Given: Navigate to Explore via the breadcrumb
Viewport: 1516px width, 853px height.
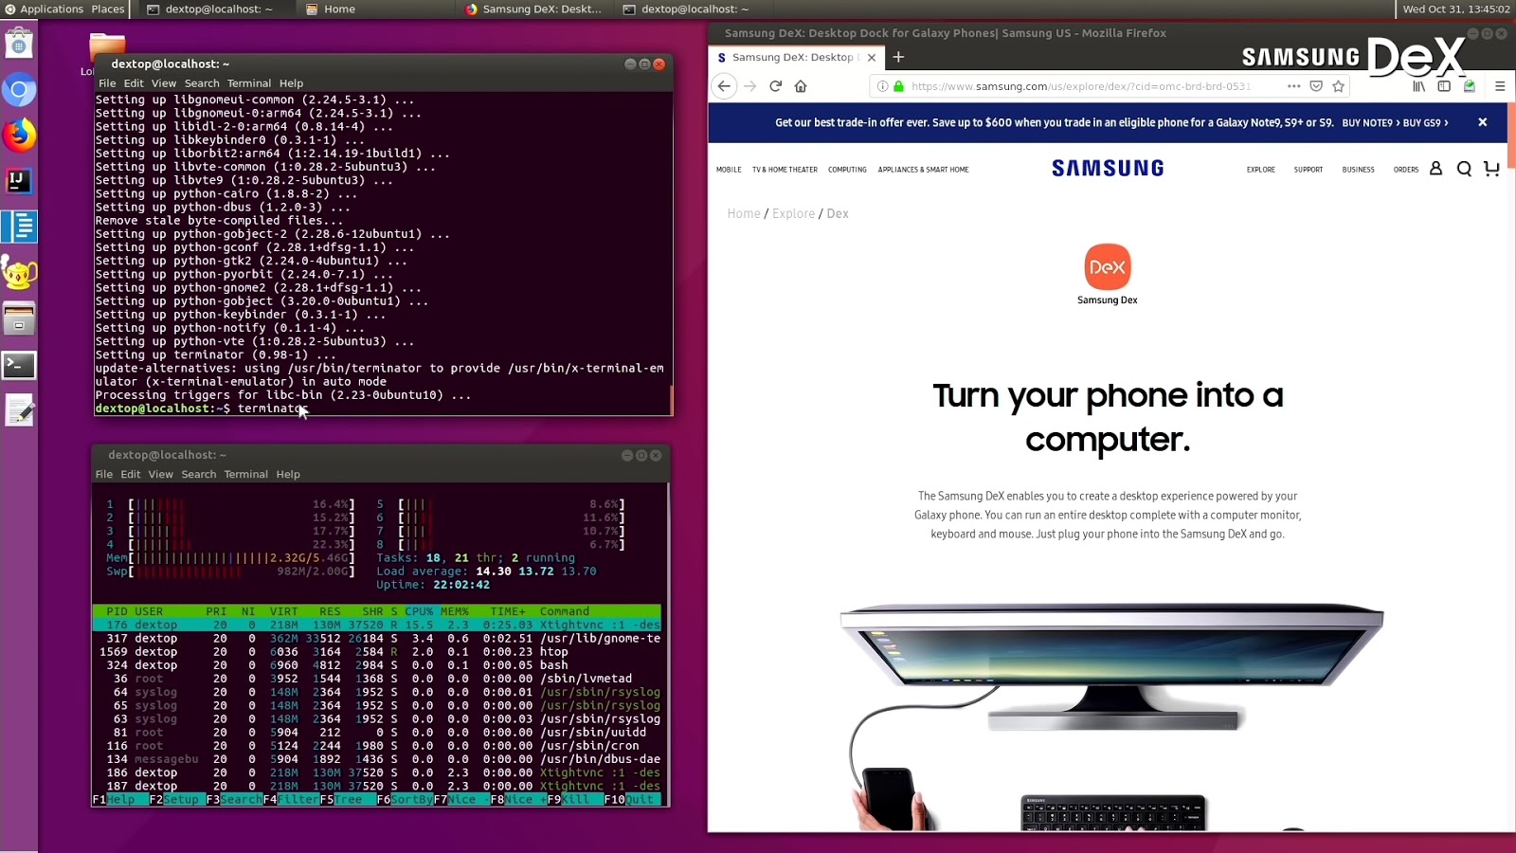Looking at the screenshot, I should tap(793, 213).
